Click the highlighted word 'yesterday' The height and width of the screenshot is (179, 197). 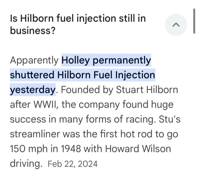coord(33,90)
